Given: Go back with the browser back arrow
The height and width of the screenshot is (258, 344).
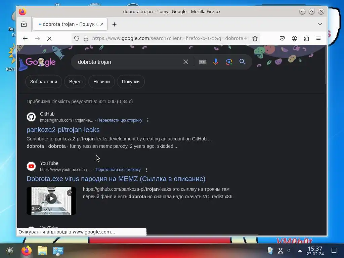Looking at the screenshot, I should [x=25, y=39].
